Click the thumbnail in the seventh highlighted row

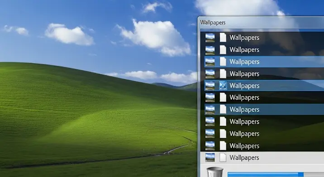tap(210, 110)
